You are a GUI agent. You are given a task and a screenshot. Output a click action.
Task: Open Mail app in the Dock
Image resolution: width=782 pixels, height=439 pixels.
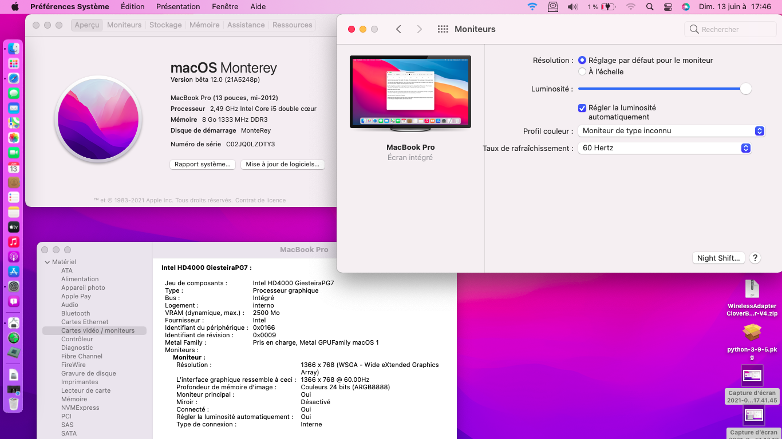[14, 108]
